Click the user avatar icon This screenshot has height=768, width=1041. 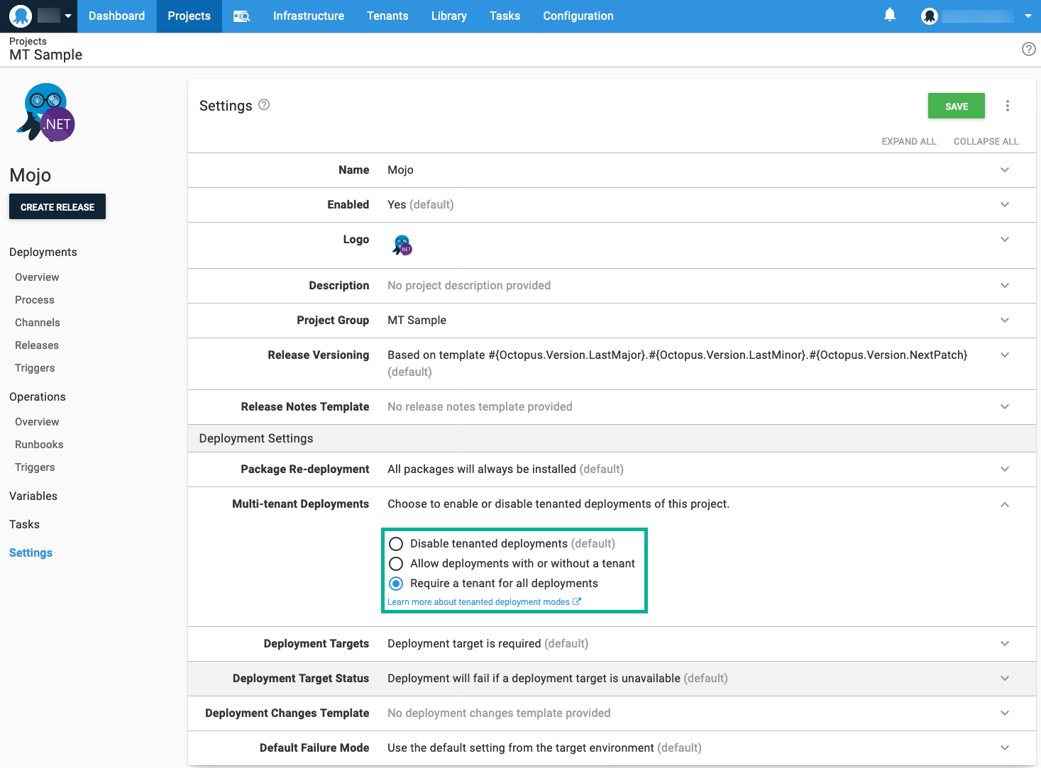930,16
